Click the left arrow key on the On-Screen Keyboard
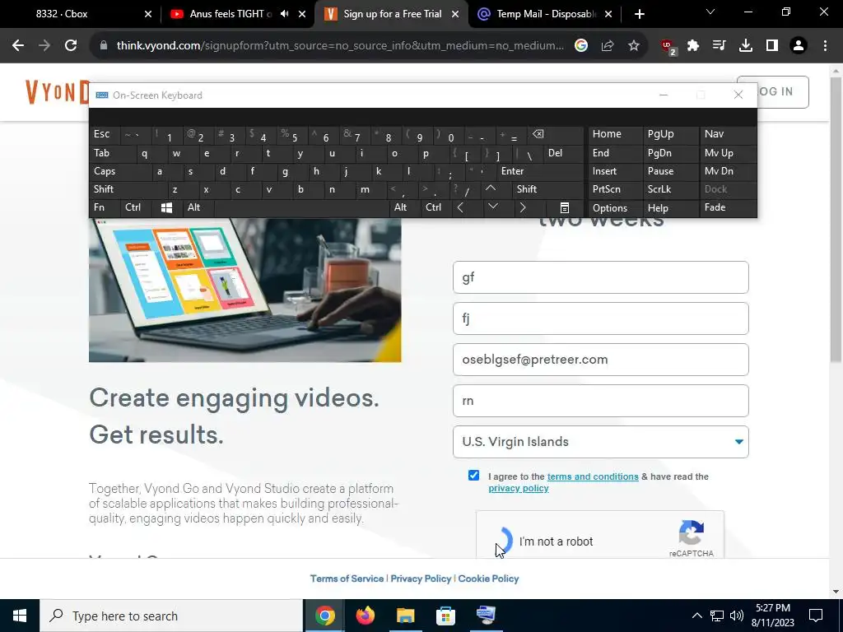The width and height of the screenshot is (843, 632). click(x=460, y=207)
